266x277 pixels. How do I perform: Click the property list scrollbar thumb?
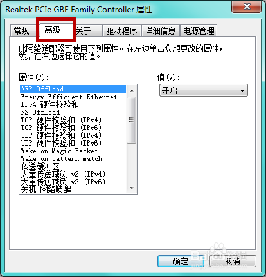click(132, 120)
